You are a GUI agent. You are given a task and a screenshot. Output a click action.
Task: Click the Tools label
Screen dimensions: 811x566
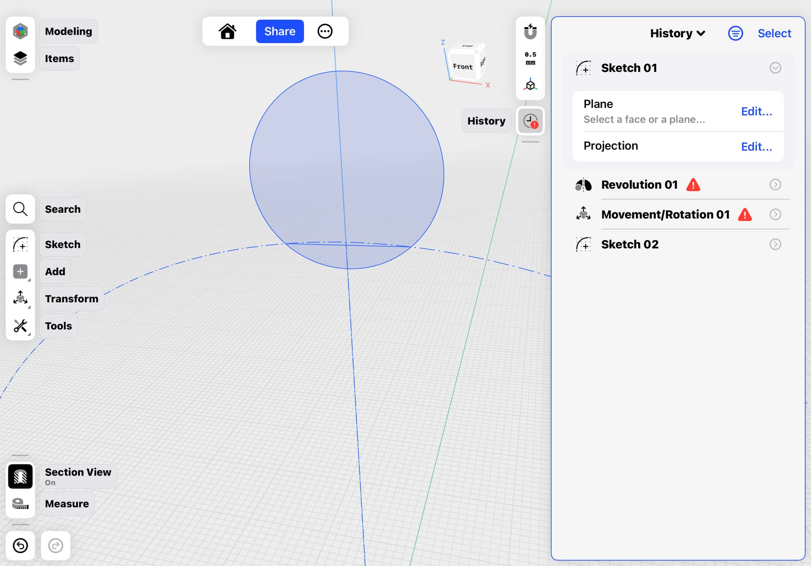[58, 326]
